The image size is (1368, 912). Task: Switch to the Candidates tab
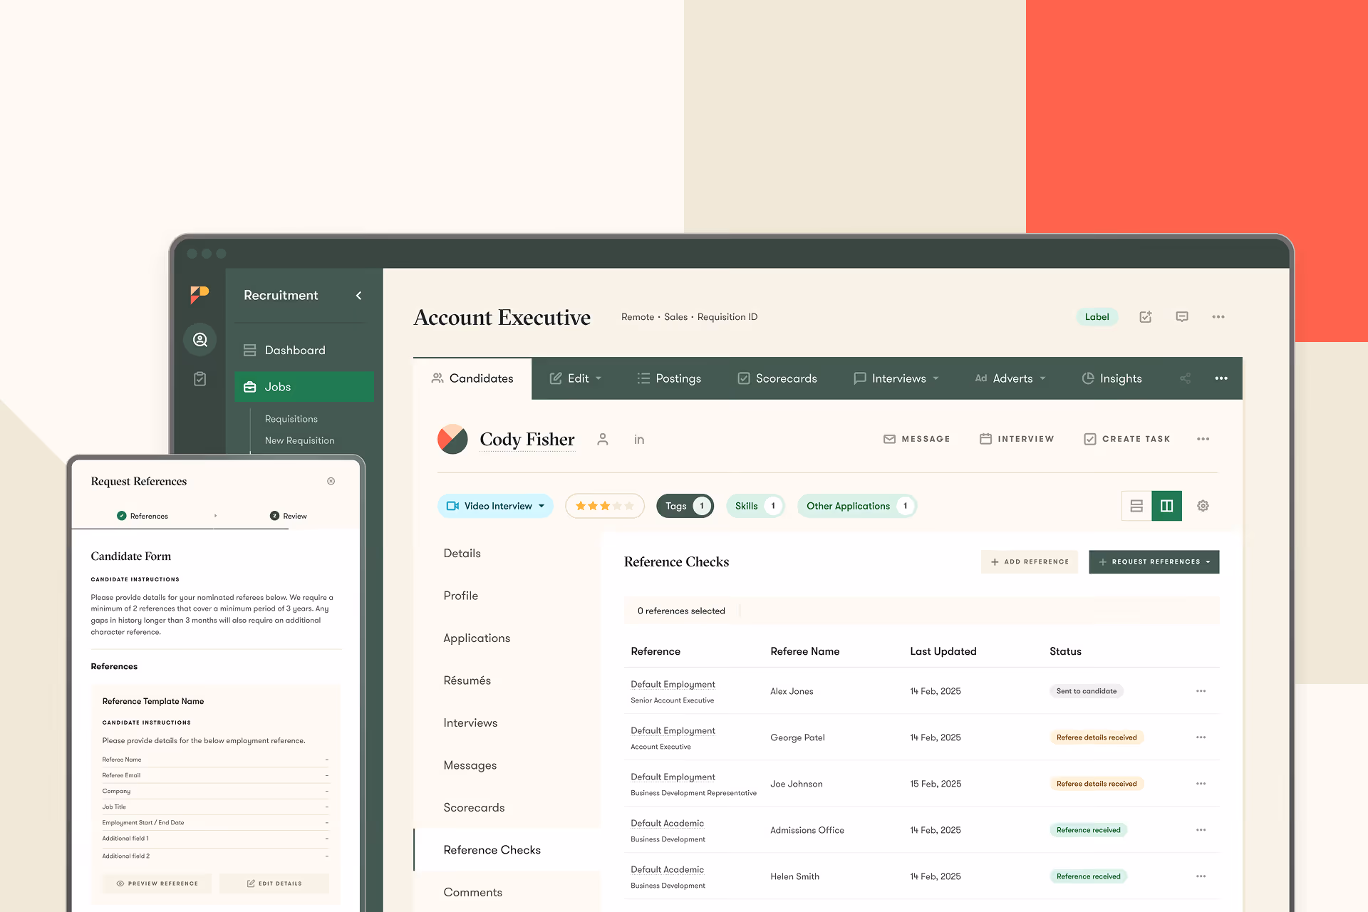[472, 378]
